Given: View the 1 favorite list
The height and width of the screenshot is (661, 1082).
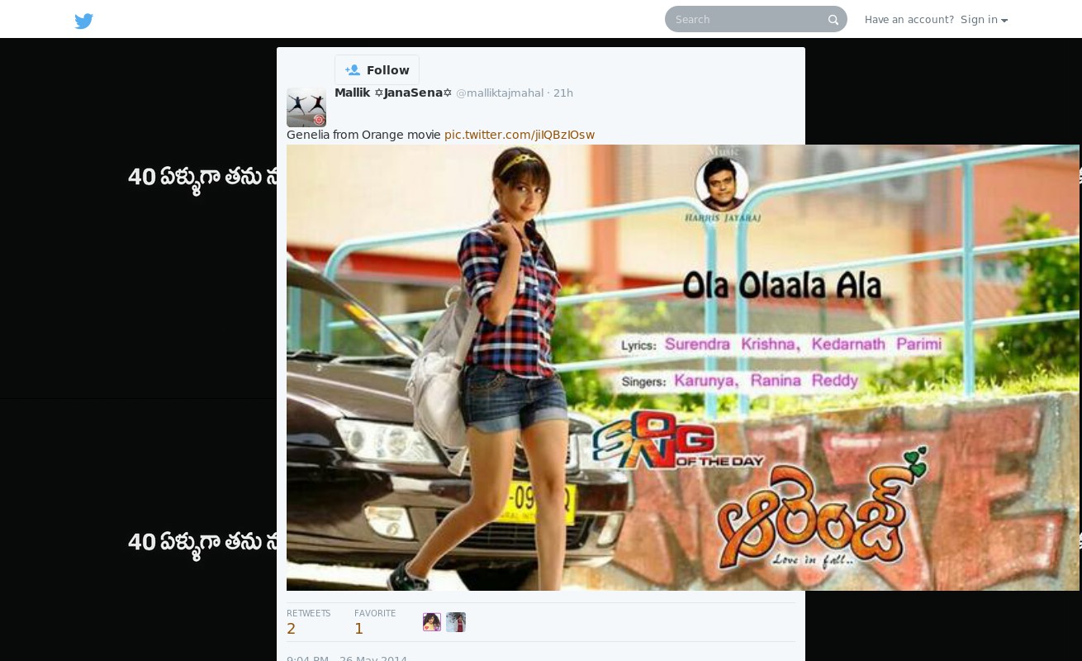Looking at the screenshot, I should tap(375, 622).
